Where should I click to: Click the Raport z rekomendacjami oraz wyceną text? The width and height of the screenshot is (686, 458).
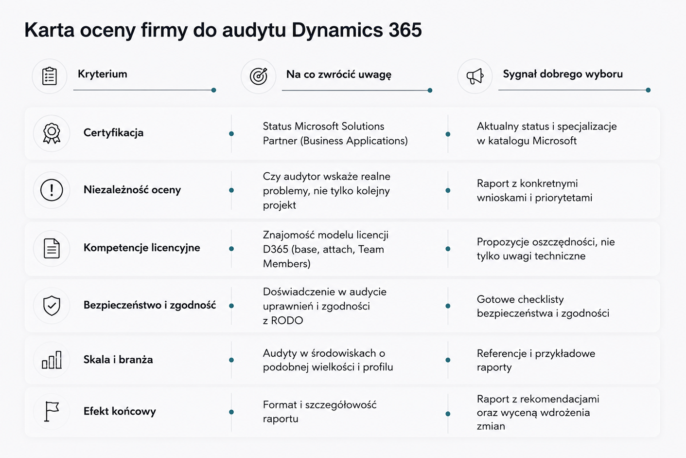pyautogui.click(x=538, y=412)
